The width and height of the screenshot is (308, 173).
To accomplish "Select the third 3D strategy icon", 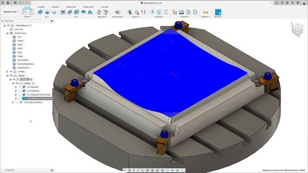I will pyautogui.click(x=77, y=12).
